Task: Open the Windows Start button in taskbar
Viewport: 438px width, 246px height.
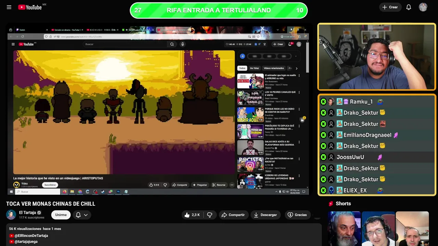Action: pos(11,192)
